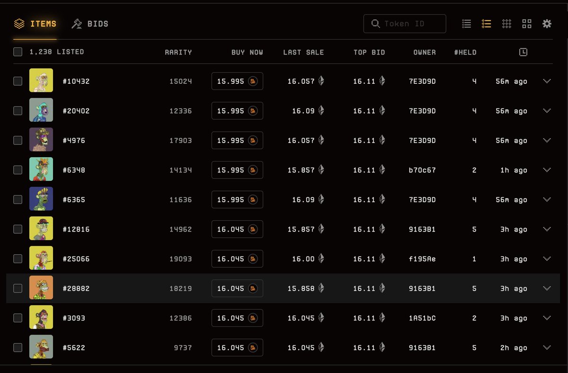Check the checkbox next to #28882
Screen dimensions: 568x373
coord(18,288)
